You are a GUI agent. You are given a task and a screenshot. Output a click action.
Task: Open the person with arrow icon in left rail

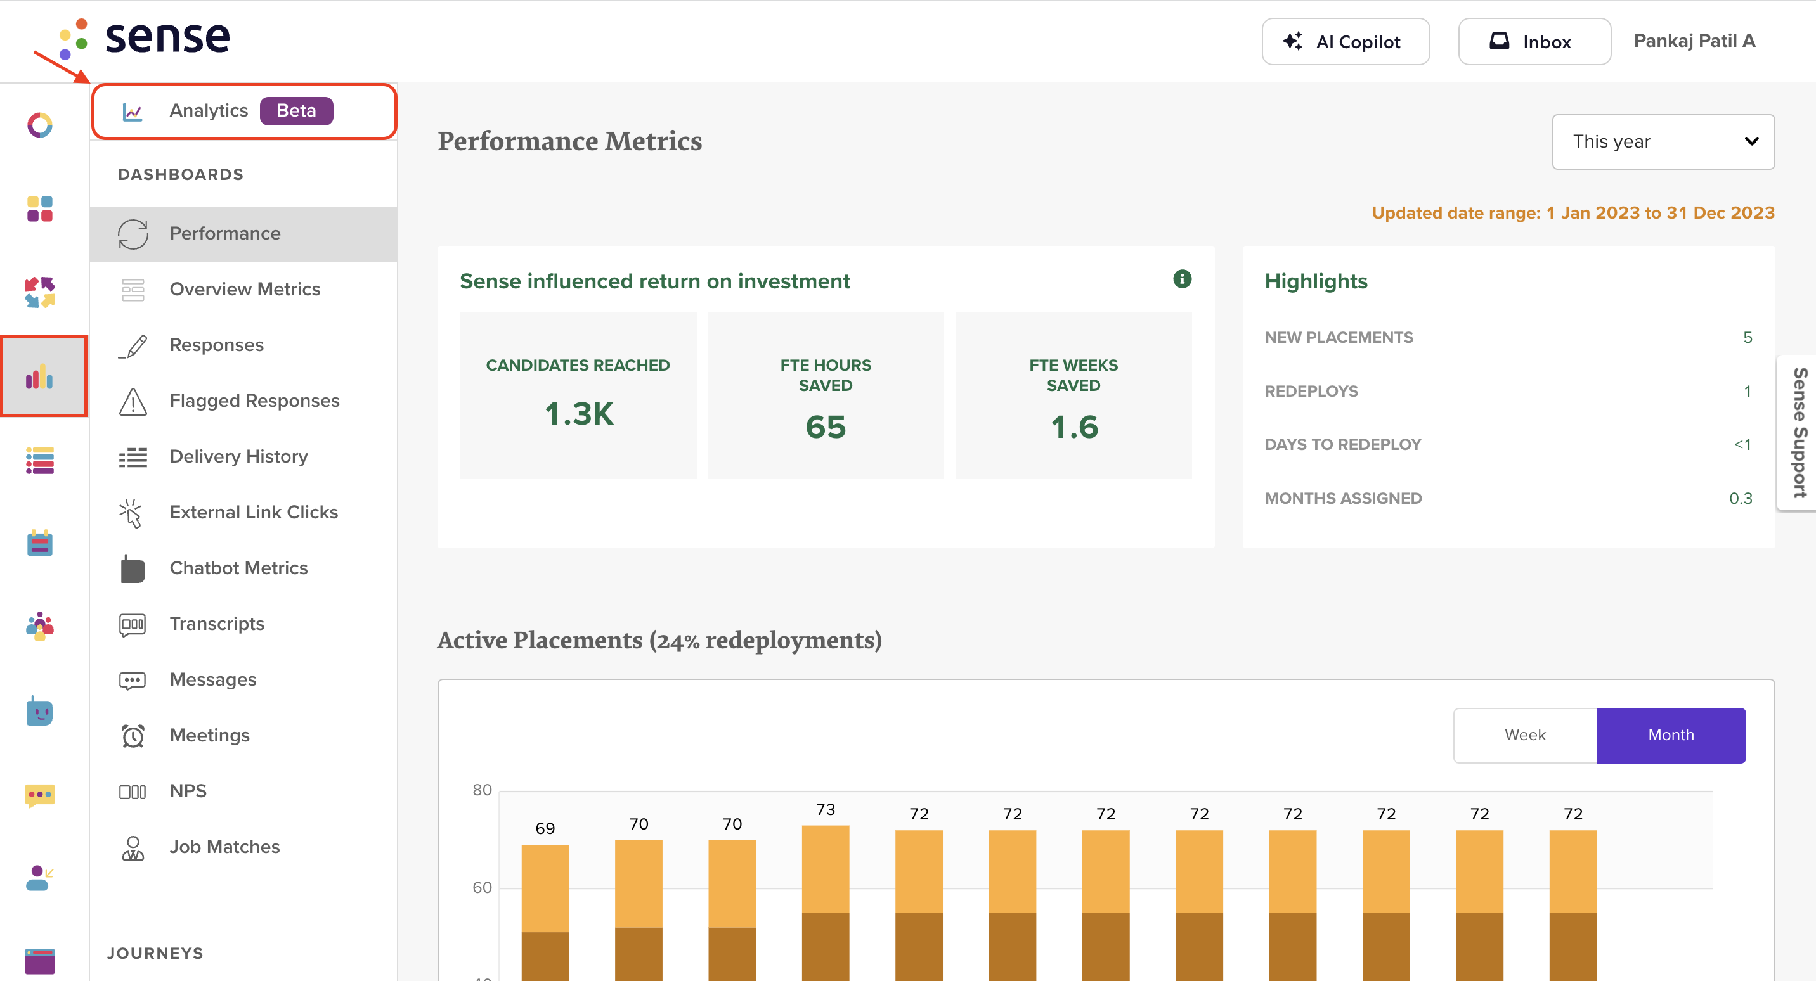pos(40,878)
